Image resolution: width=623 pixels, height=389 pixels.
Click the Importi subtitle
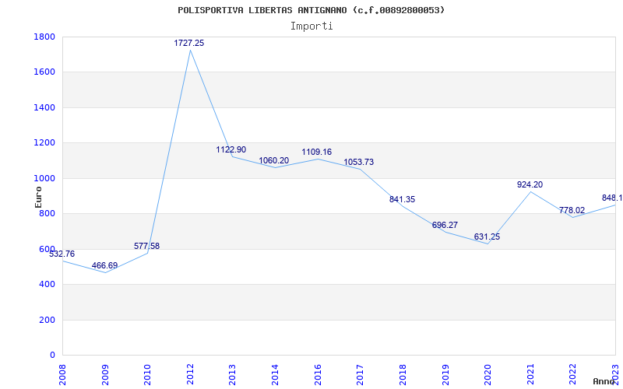(311, 26)
